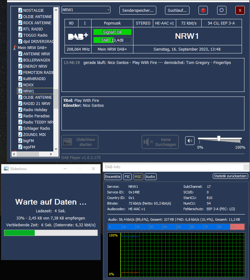Click the red record button
This screenshot has width=250, height=280.
(x=203, y=10)
